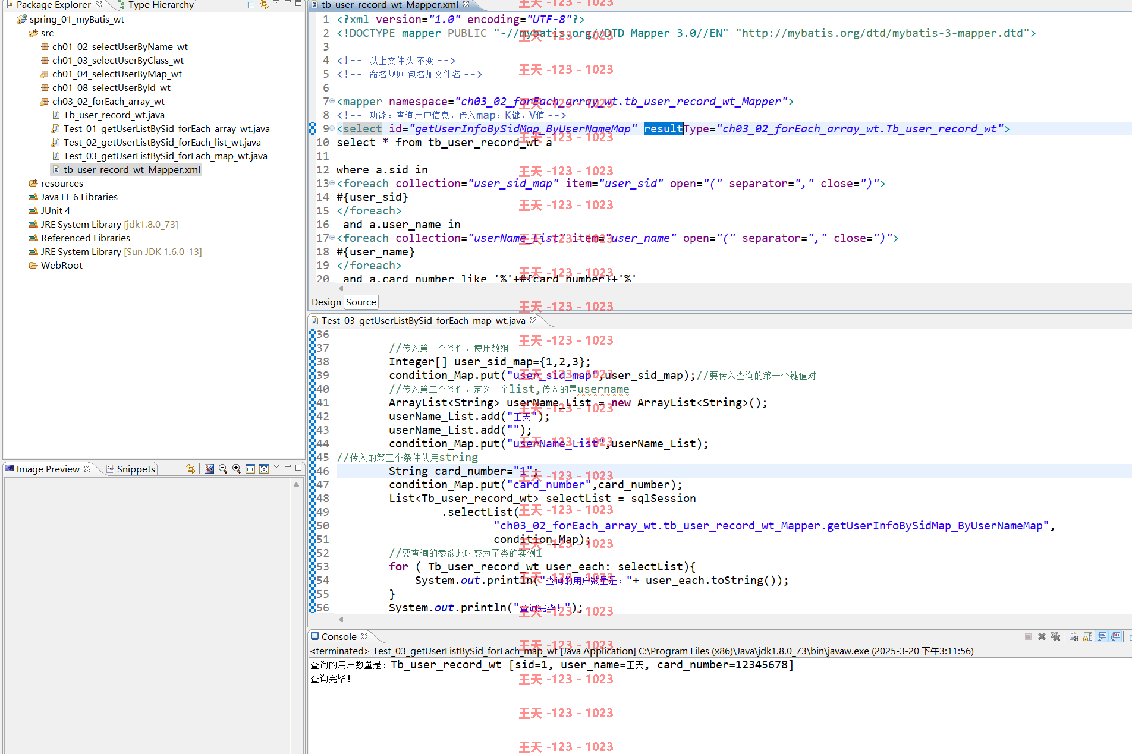Open Test_01_getUserListBySid_forEach_array_wt.java

(166, 128)
